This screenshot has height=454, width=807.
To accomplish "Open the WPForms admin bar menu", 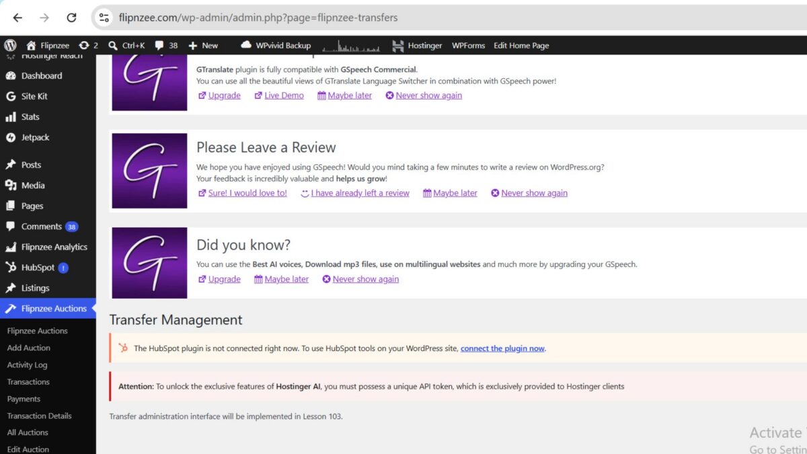I will (468, 45).
